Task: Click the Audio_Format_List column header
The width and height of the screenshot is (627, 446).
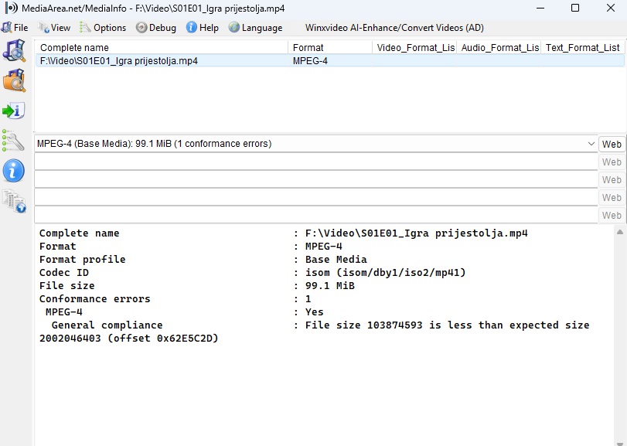Action: click(499, 47)
